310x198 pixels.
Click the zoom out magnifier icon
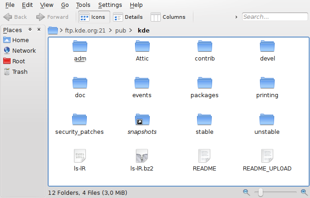pos(246,192)
